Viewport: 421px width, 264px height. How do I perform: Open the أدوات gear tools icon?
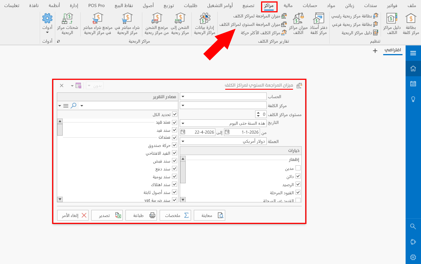pos(47,18)
